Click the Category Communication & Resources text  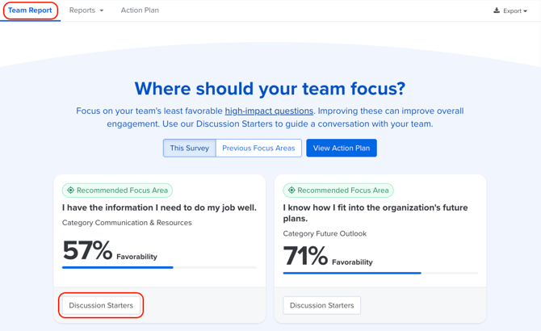(x=127, y=223)
